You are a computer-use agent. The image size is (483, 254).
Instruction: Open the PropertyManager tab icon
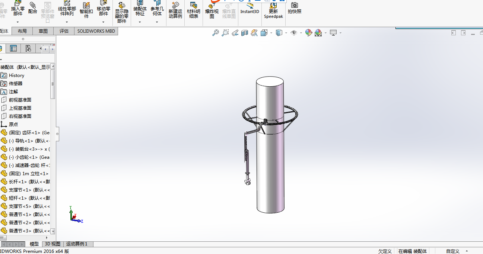click(13, 48)
